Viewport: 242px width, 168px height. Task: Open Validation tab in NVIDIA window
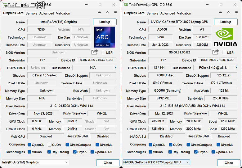[x=184, y=13]
